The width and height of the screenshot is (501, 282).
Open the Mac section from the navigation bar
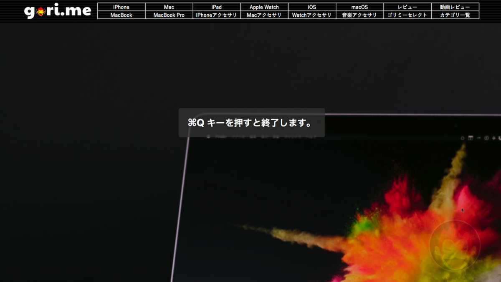[169, 7]
